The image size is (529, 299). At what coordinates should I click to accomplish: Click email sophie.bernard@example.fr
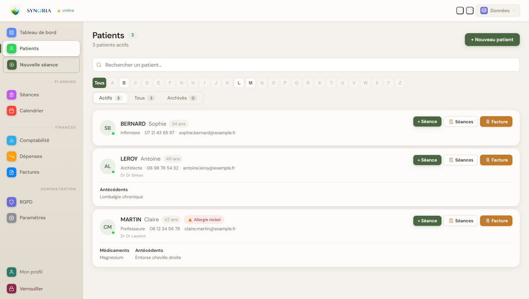tap(207, 133)
